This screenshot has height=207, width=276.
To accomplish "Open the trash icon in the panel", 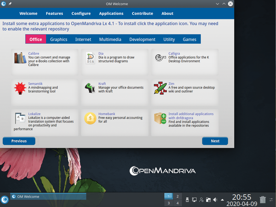I will [263, 200].
